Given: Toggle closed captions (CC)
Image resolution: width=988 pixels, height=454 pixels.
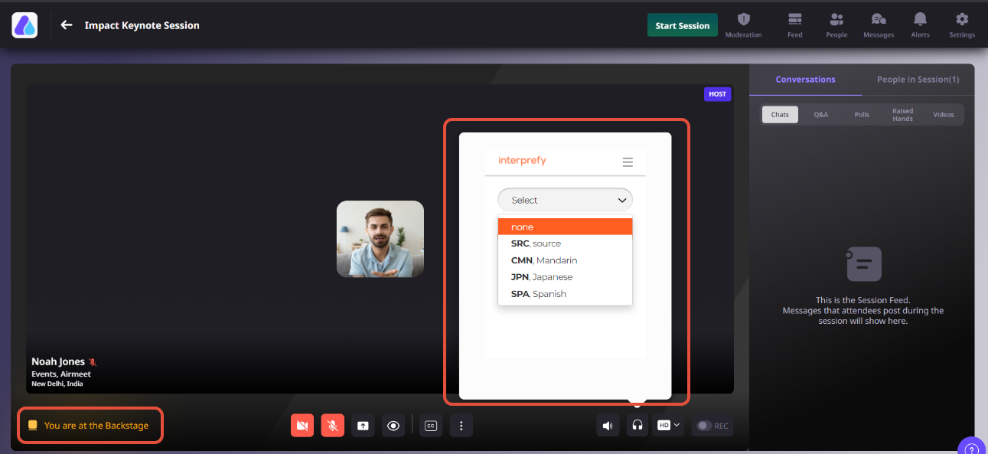Looking at the screenshot, I should pos(431,426).
